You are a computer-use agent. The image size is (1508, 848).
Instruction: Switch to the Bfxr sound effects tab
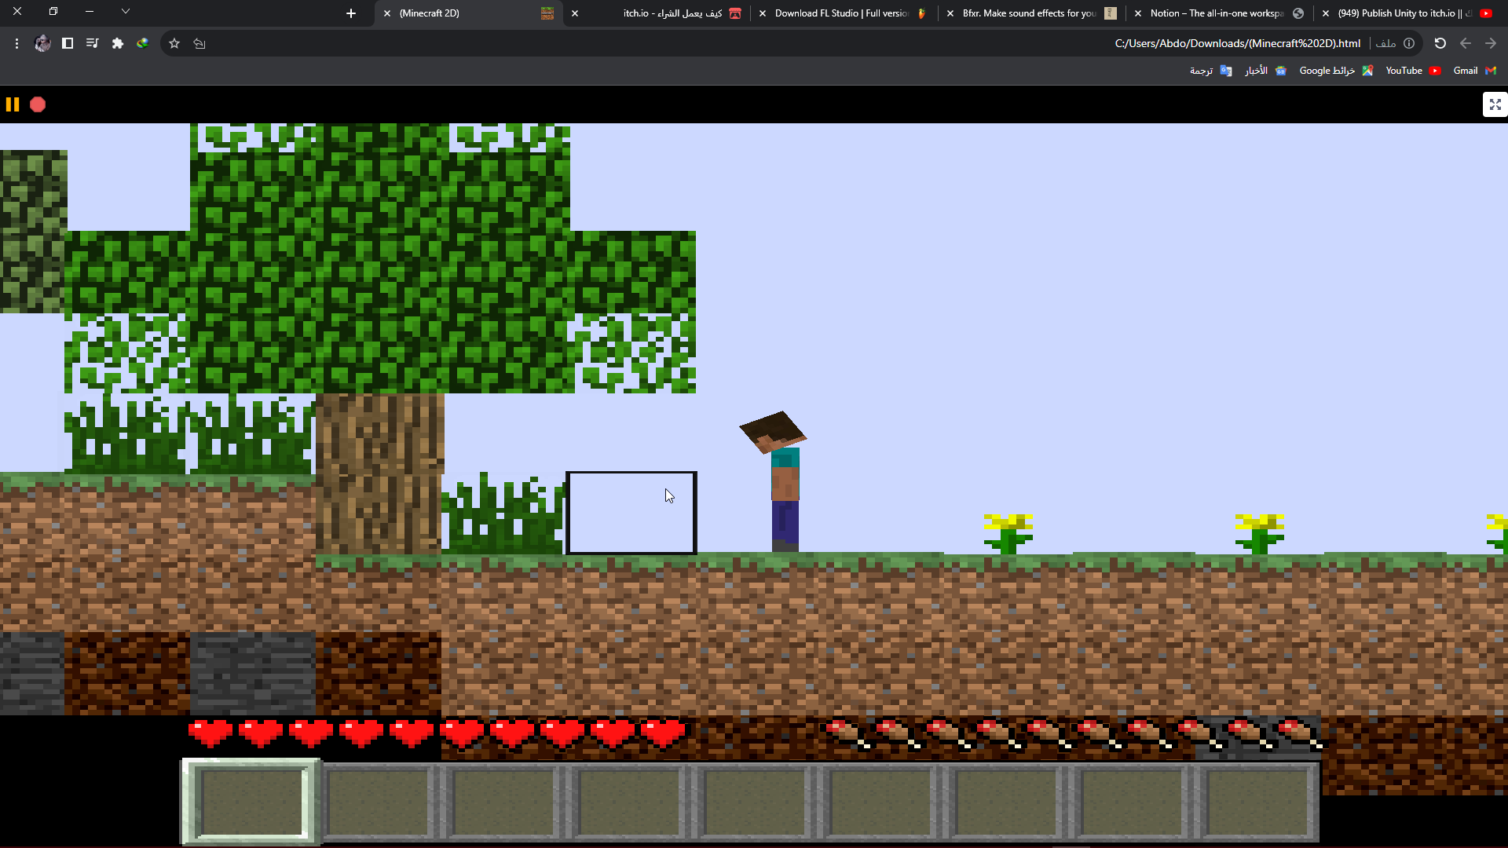point(1033,13)
